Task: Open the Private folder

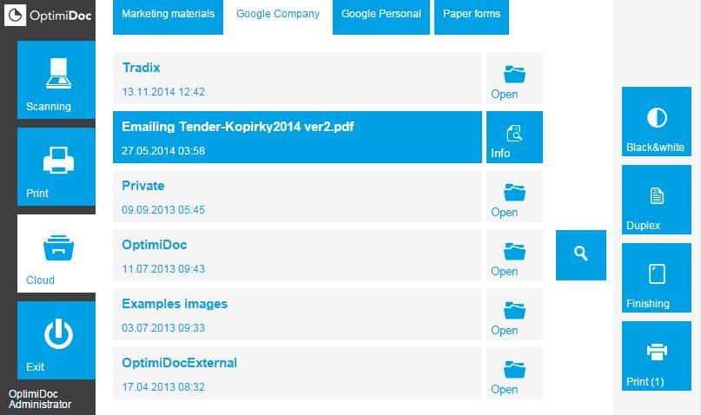Action: pos(514,196)
